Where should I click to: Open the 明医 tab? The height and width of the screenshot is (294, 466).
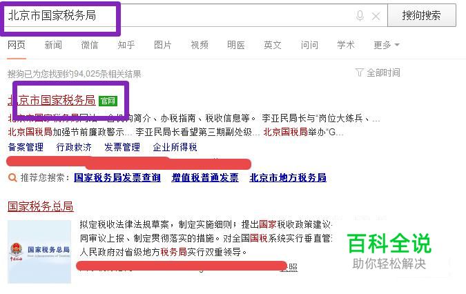[236, 45]
